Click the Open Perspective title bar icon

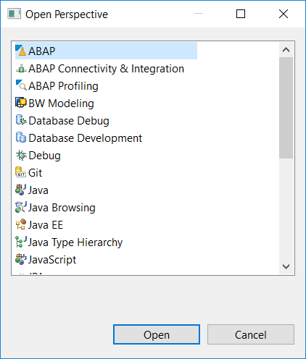coord(14,14)
